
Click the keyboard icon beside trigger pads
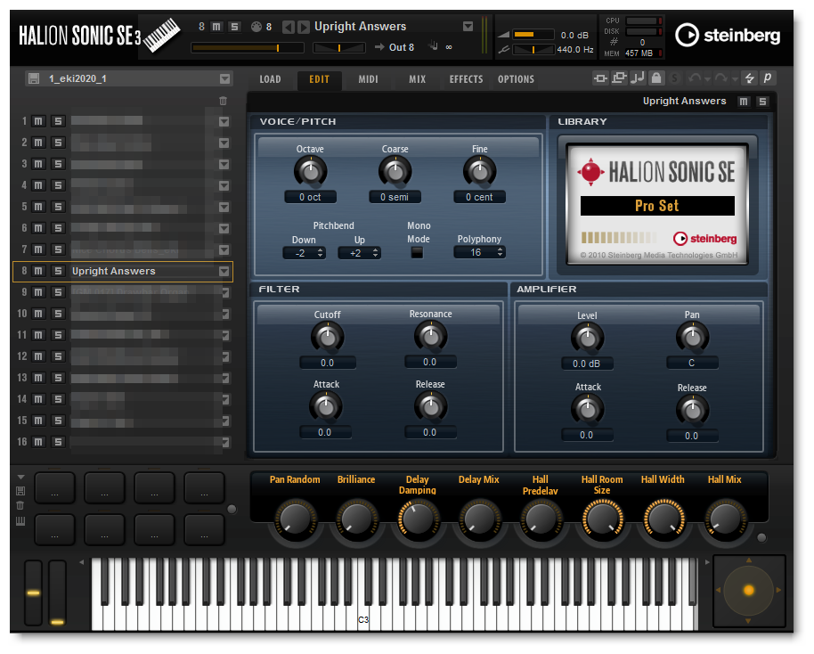(x=20, y=521)
